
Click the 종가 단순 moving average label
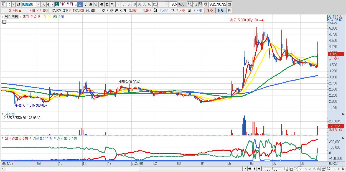click(30, 17)
